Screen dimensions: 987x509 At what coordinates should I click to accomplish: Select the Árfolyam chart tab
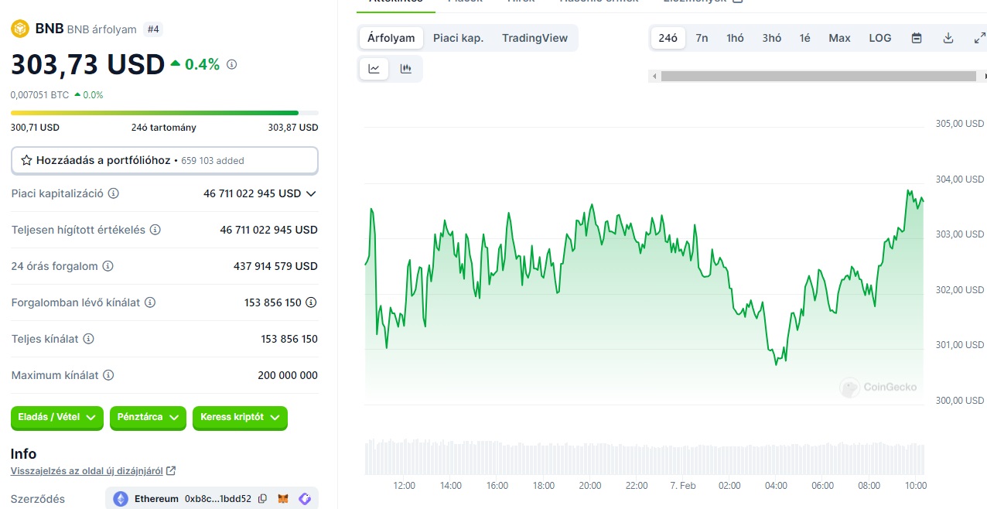click(x=391, y=38)
